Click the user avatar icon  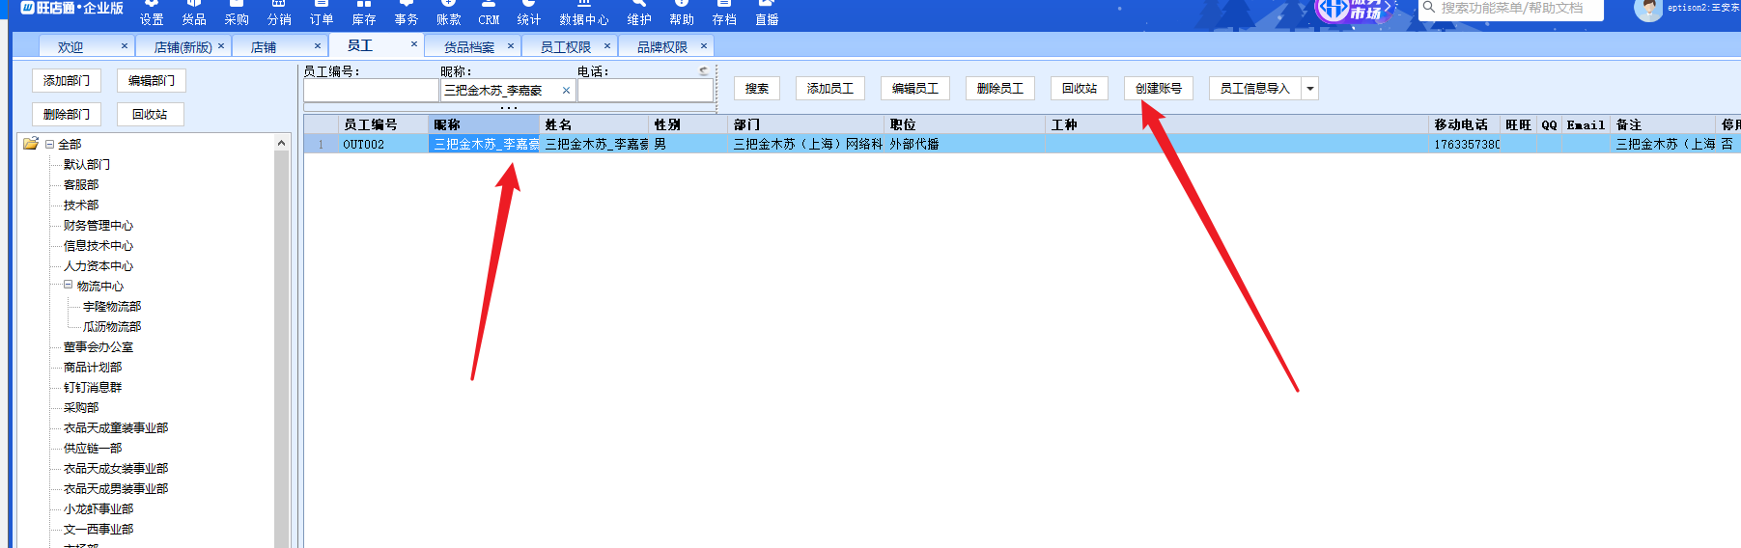pyautogui.click(x=1647, y=10)
